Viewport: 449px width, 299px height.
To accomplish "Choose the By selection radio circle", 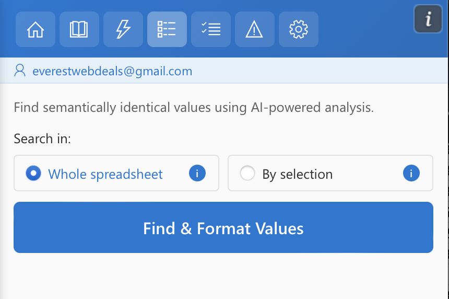I will [247, 173].
